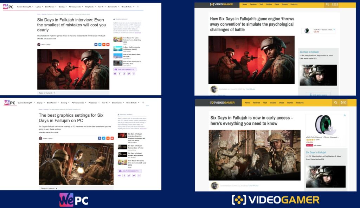This screenshot has width=360, height=208.
Task: Open the YouTube social icon below the Coin Master link on the graphics settings page
Action: click(120, 175)
